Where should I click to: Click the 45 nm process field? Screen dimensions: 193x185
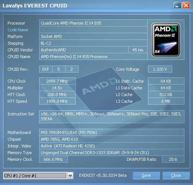pos(138,50)
